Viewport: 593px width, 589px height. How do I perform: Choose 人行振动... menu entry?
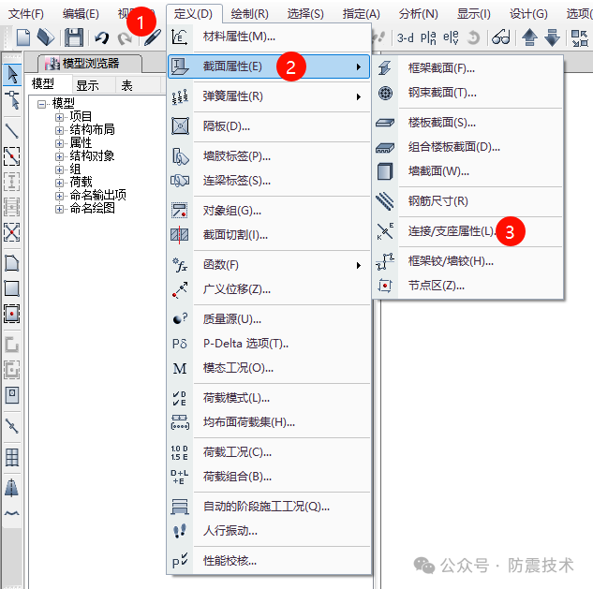coord(269,531)
